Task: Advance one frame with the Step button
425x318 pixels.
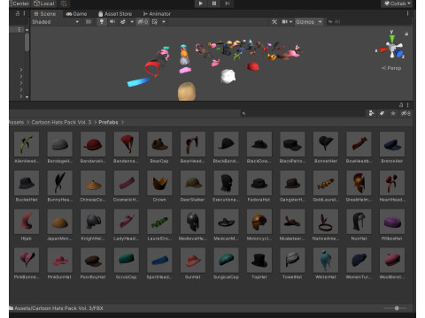Action: [x=228, y=4]
